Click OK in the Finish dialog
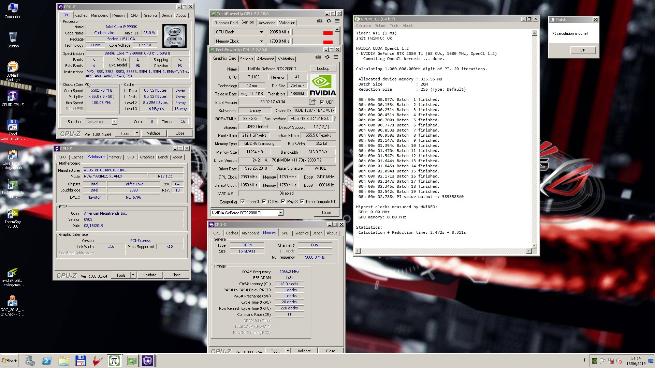 [583, 50]
